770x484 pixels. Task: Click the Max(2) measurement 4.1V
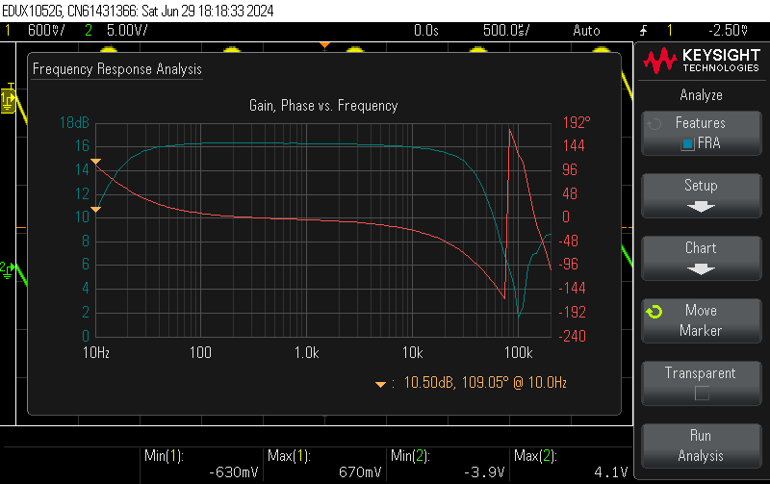pyautogui.click(x=611, y=472)
